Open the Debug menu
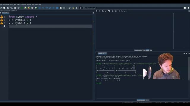This screenshot has height=106, width=190. (x=19, y=5)
